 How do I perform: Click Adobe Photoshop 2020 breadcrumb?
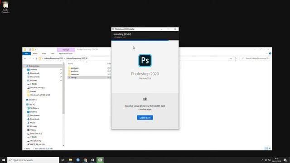coord(53,58)
